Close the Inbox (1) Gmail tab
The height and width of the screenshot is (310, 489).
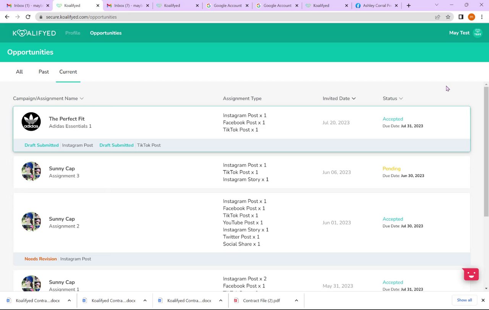pyautogui.click(x=48, y=6)
